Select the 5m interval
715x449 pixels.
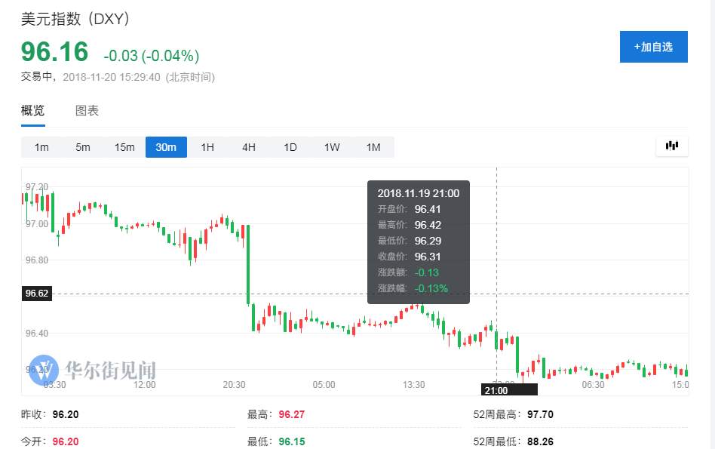(x=83, y=147)
